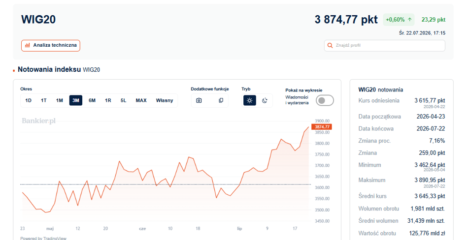Screen dimensions: 467x240
Task: Click Kurs odniesienia value 3 615,77 pkt
Action: click(x=430, y=100)
